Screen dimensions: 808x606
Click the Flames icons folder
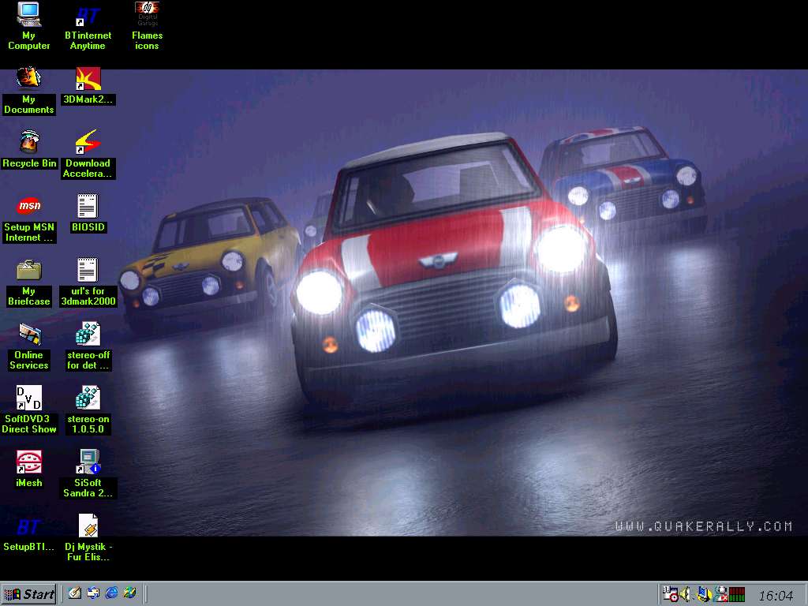147,14
